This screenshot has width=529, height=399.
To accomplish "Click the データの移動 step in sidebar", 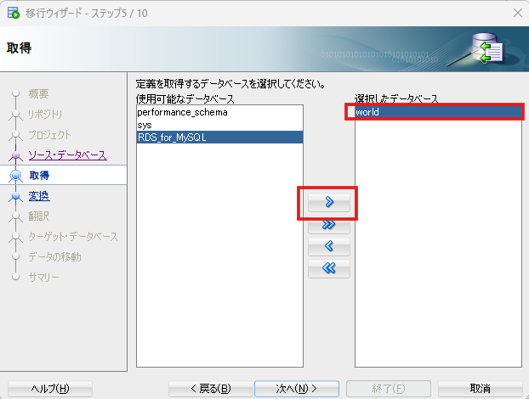I will pyautogui.click(x=54, y=257).
